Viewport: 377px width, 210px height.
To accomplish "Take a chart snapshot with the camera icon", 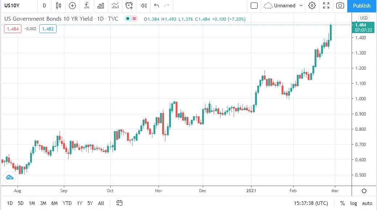I will [x=340, y=5].
